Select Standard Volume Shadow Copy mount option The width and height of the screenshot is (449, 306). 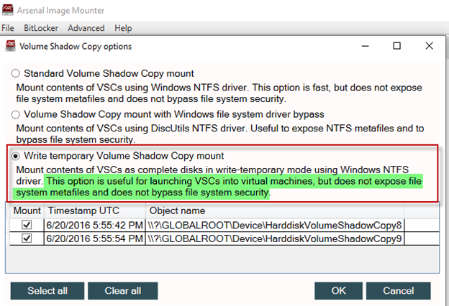click(15, 73)
